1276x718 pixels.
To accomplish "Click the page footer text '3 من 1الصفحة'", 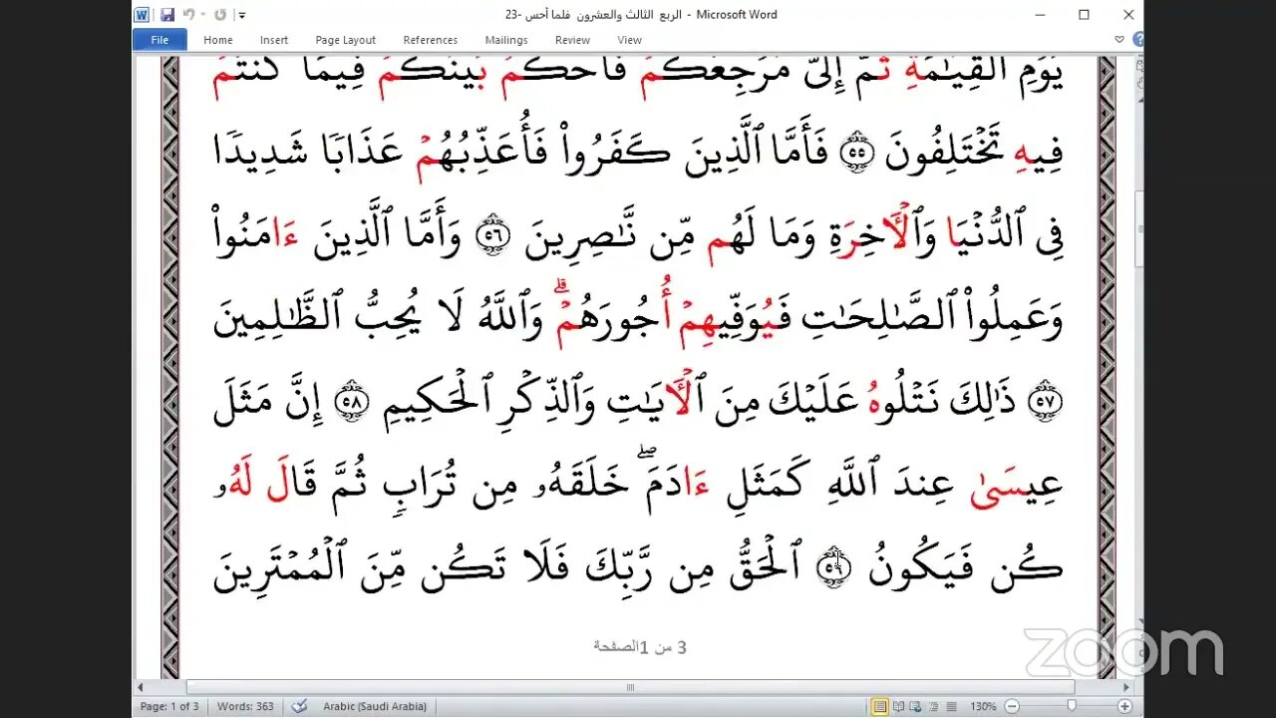I will tap(639, 647).
